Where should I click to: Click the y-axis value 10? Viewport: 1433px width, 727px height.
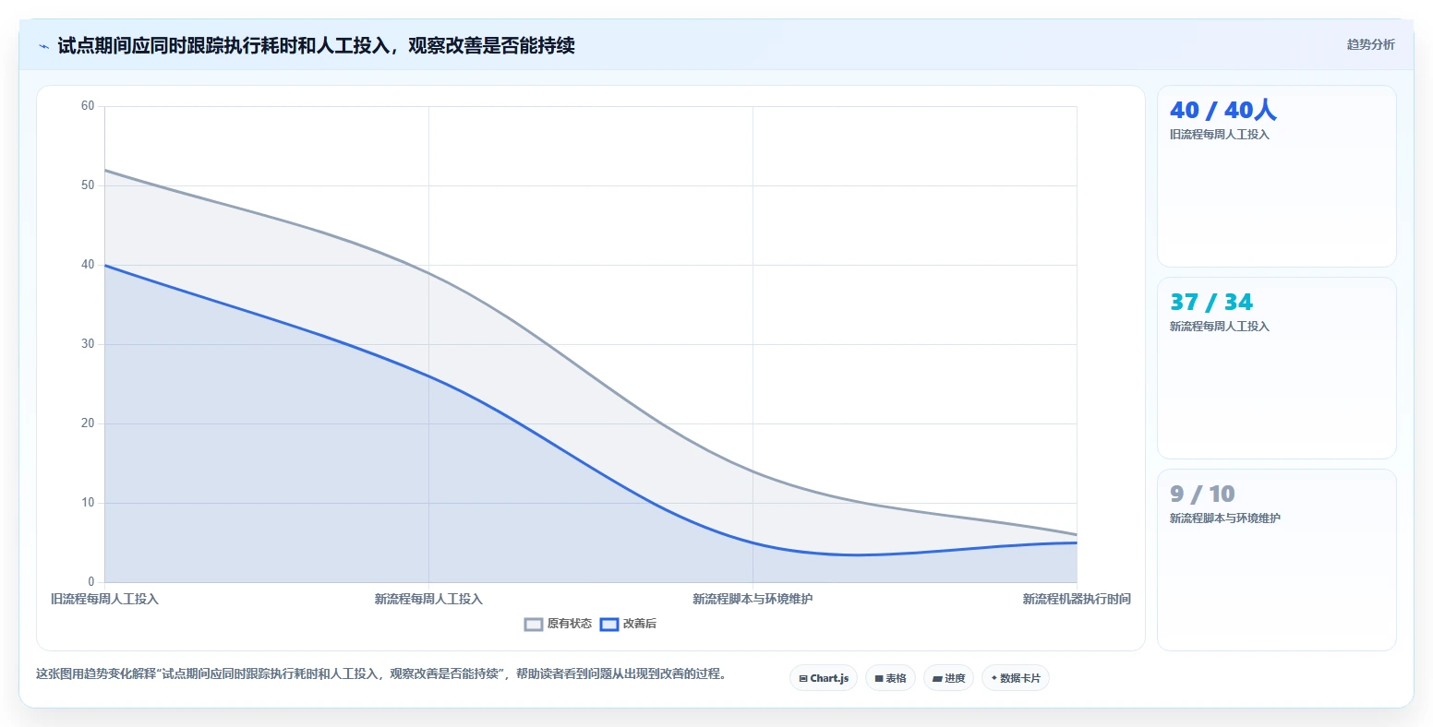click(x=88, y=503)
